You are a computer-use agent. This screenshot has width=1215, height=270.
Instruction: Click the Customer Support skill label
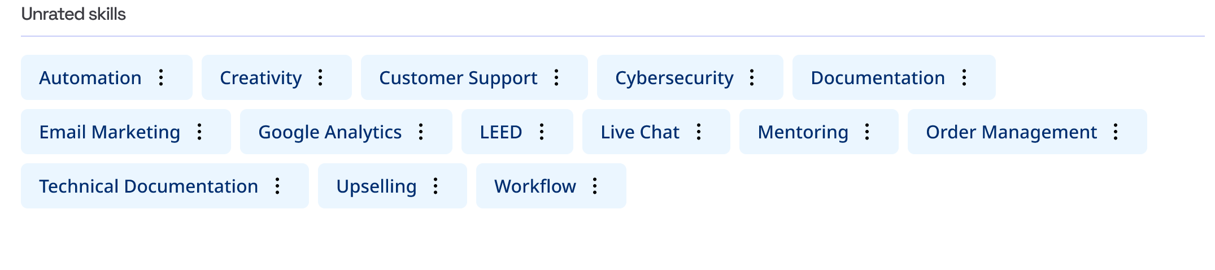[458, 78]
